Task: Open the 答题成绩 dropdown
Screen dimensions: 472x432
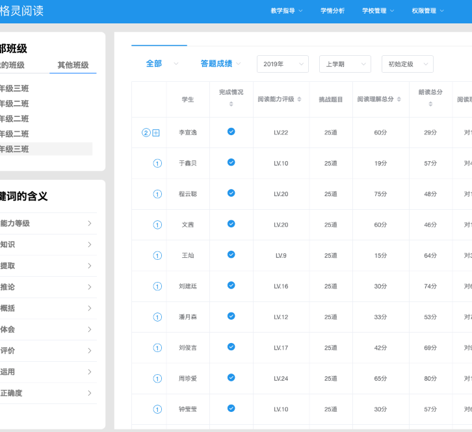Action: pos(220,64)
